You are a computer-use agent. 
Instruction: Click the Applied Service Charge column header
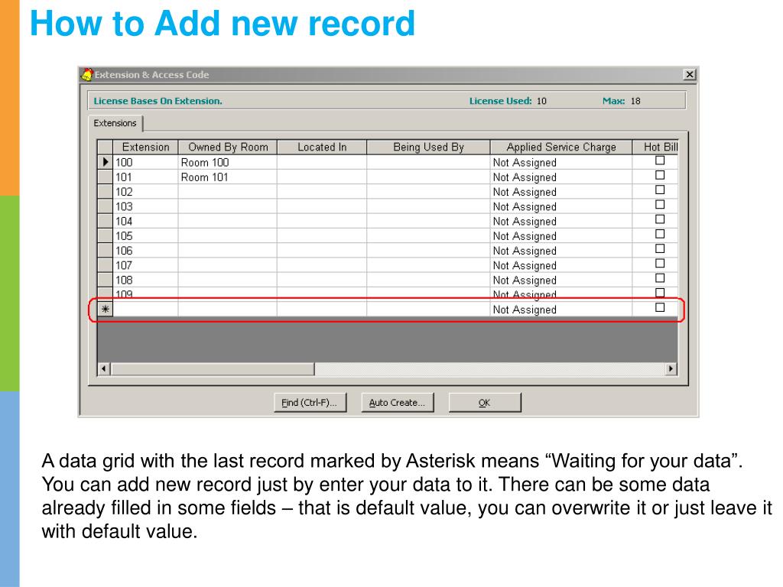(x=561, y=148)
